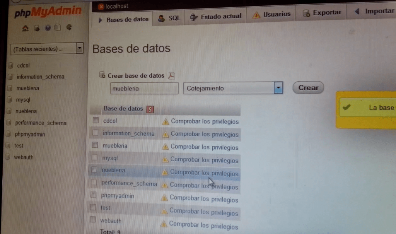Check the checkbox next to cdcol database
This screenshot has width=396, height=234.
pyautogui.click(x=96, y=120)
